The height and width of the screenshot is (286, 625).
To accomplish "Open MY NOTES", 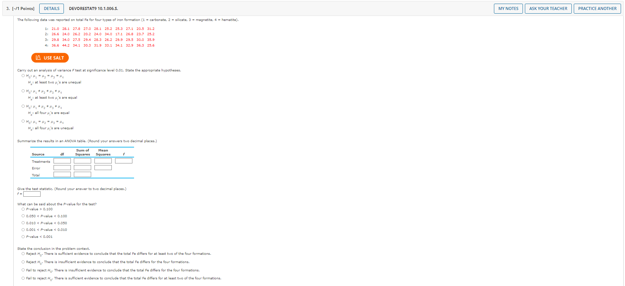I will [508, 9].
